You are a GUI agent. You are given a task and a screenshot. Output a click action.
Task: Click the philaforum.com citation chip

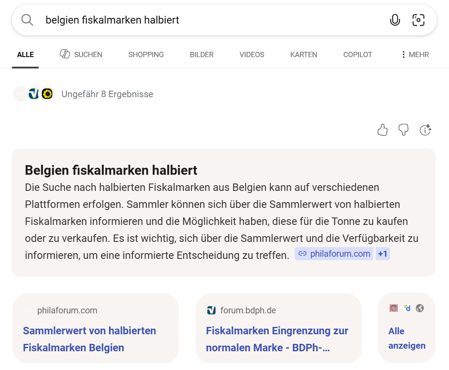334,254
